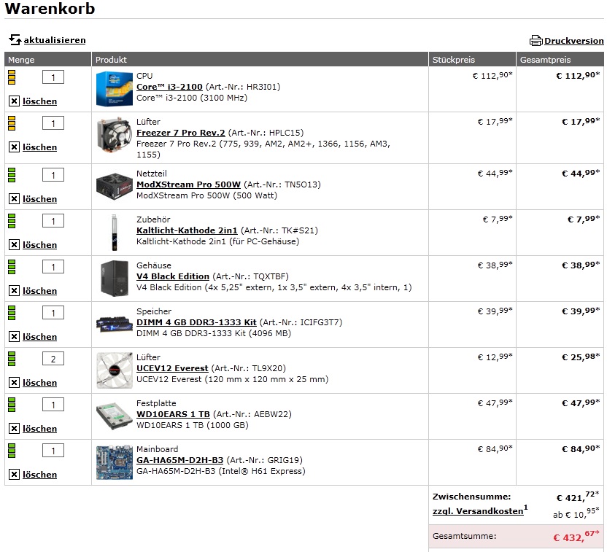Open the Kaltlicht-Kathode product image
Viewport: 607px width, 552px height.
(115, 233)
